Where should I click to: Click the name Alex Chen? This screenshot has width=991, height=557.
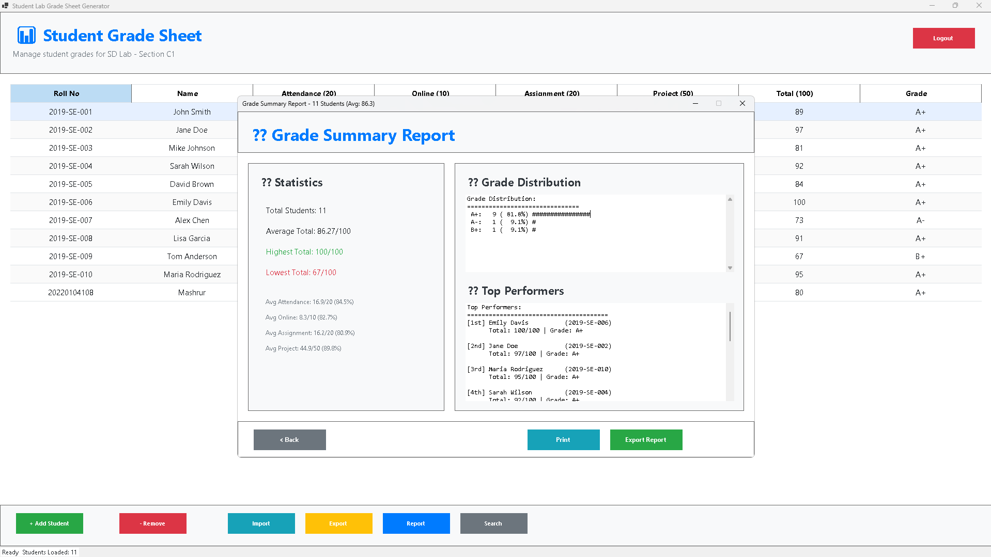[x=192, y=220]
